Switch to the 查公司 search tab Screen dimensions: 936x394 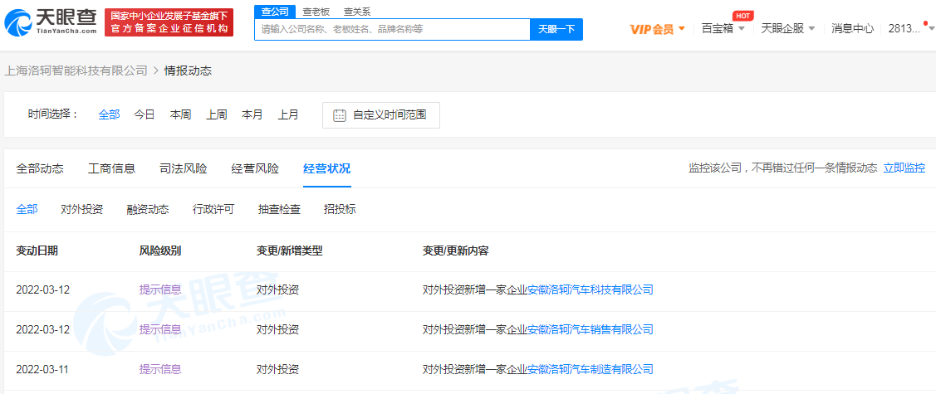tap(275, 12)
